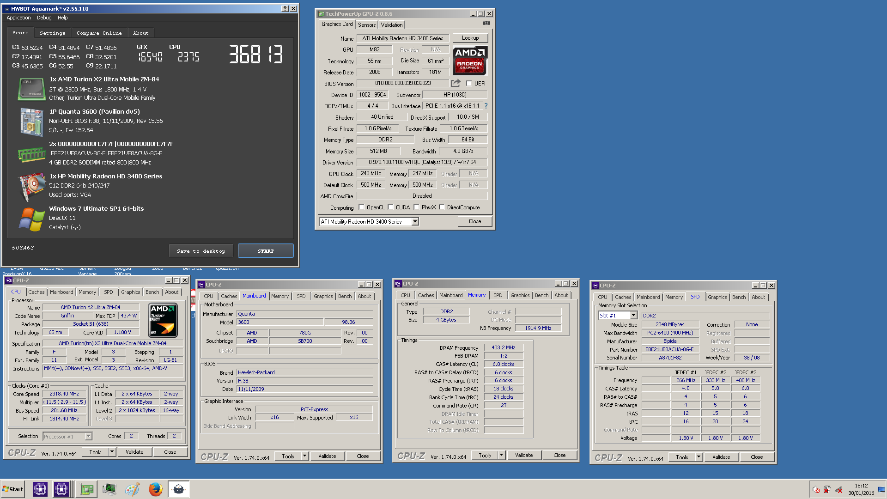
Task: Click the GPU name field in GPU-Z
Action: 402,38
